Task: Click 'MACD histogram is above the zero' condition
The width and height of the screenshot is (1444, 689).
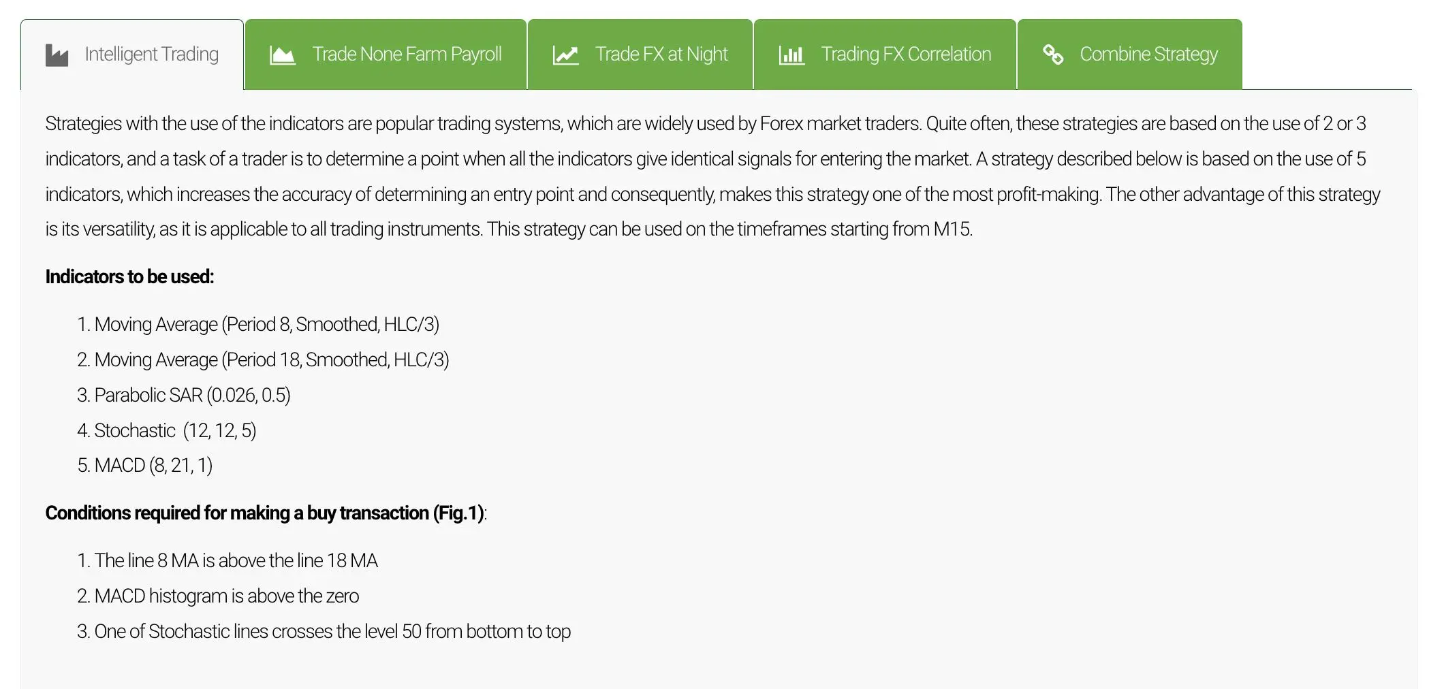Action: point(218,596)
